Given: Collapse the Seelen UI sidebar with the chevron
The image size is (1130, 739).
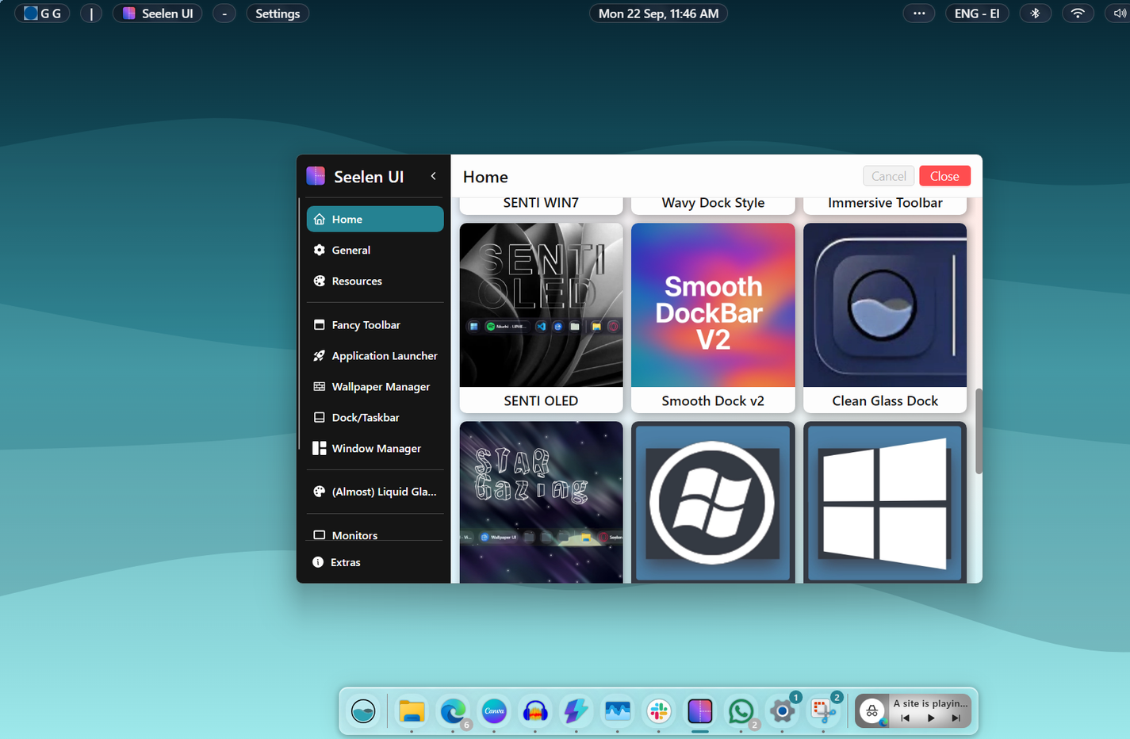Looking at the screenshot, I should (433, 176).
